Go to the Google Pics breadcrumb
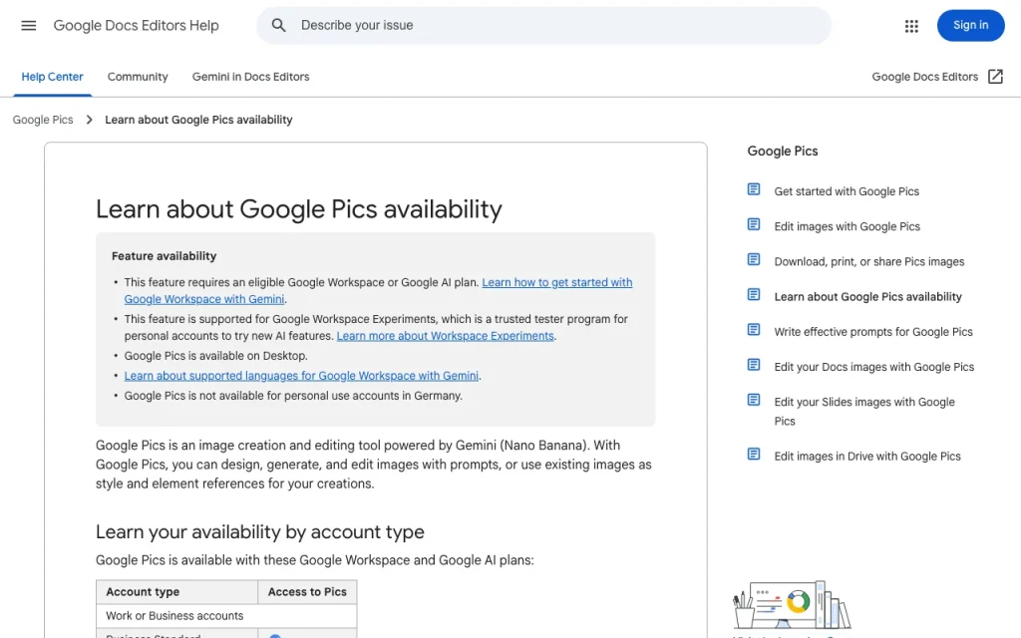The image size is (1021, 638). [x=43, y=120]
